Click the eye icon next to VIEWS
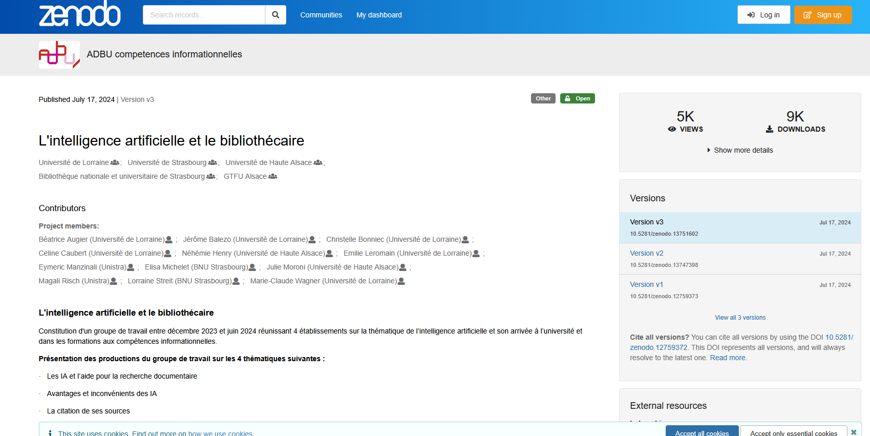Screen dimensions: 870x436 tap(672, 129)
